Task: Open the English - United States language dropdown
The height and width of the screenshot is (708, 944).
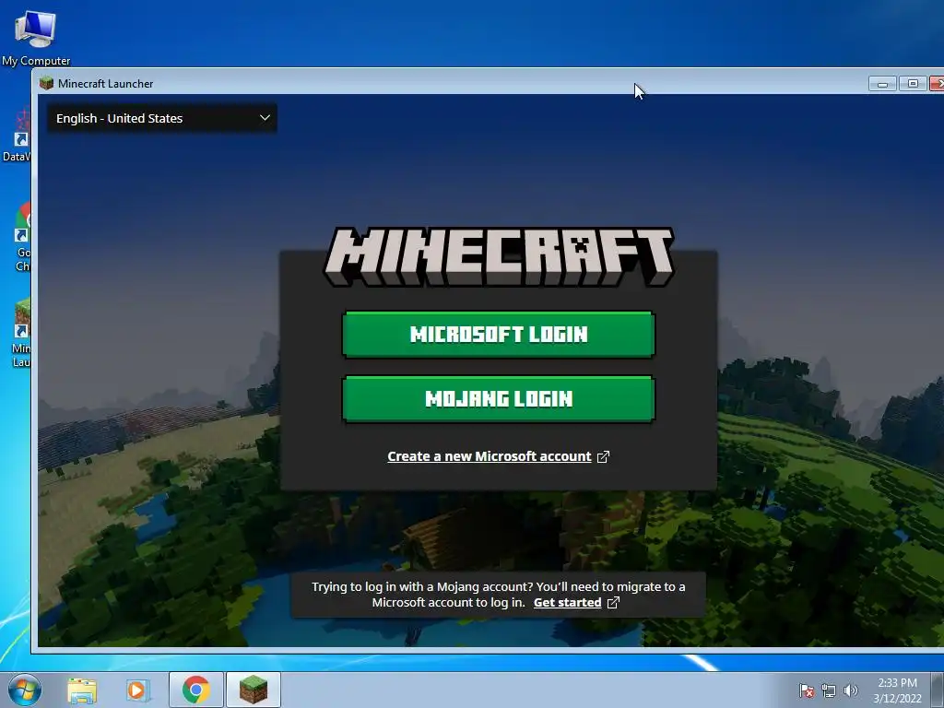Action: (x=162, y=118)
